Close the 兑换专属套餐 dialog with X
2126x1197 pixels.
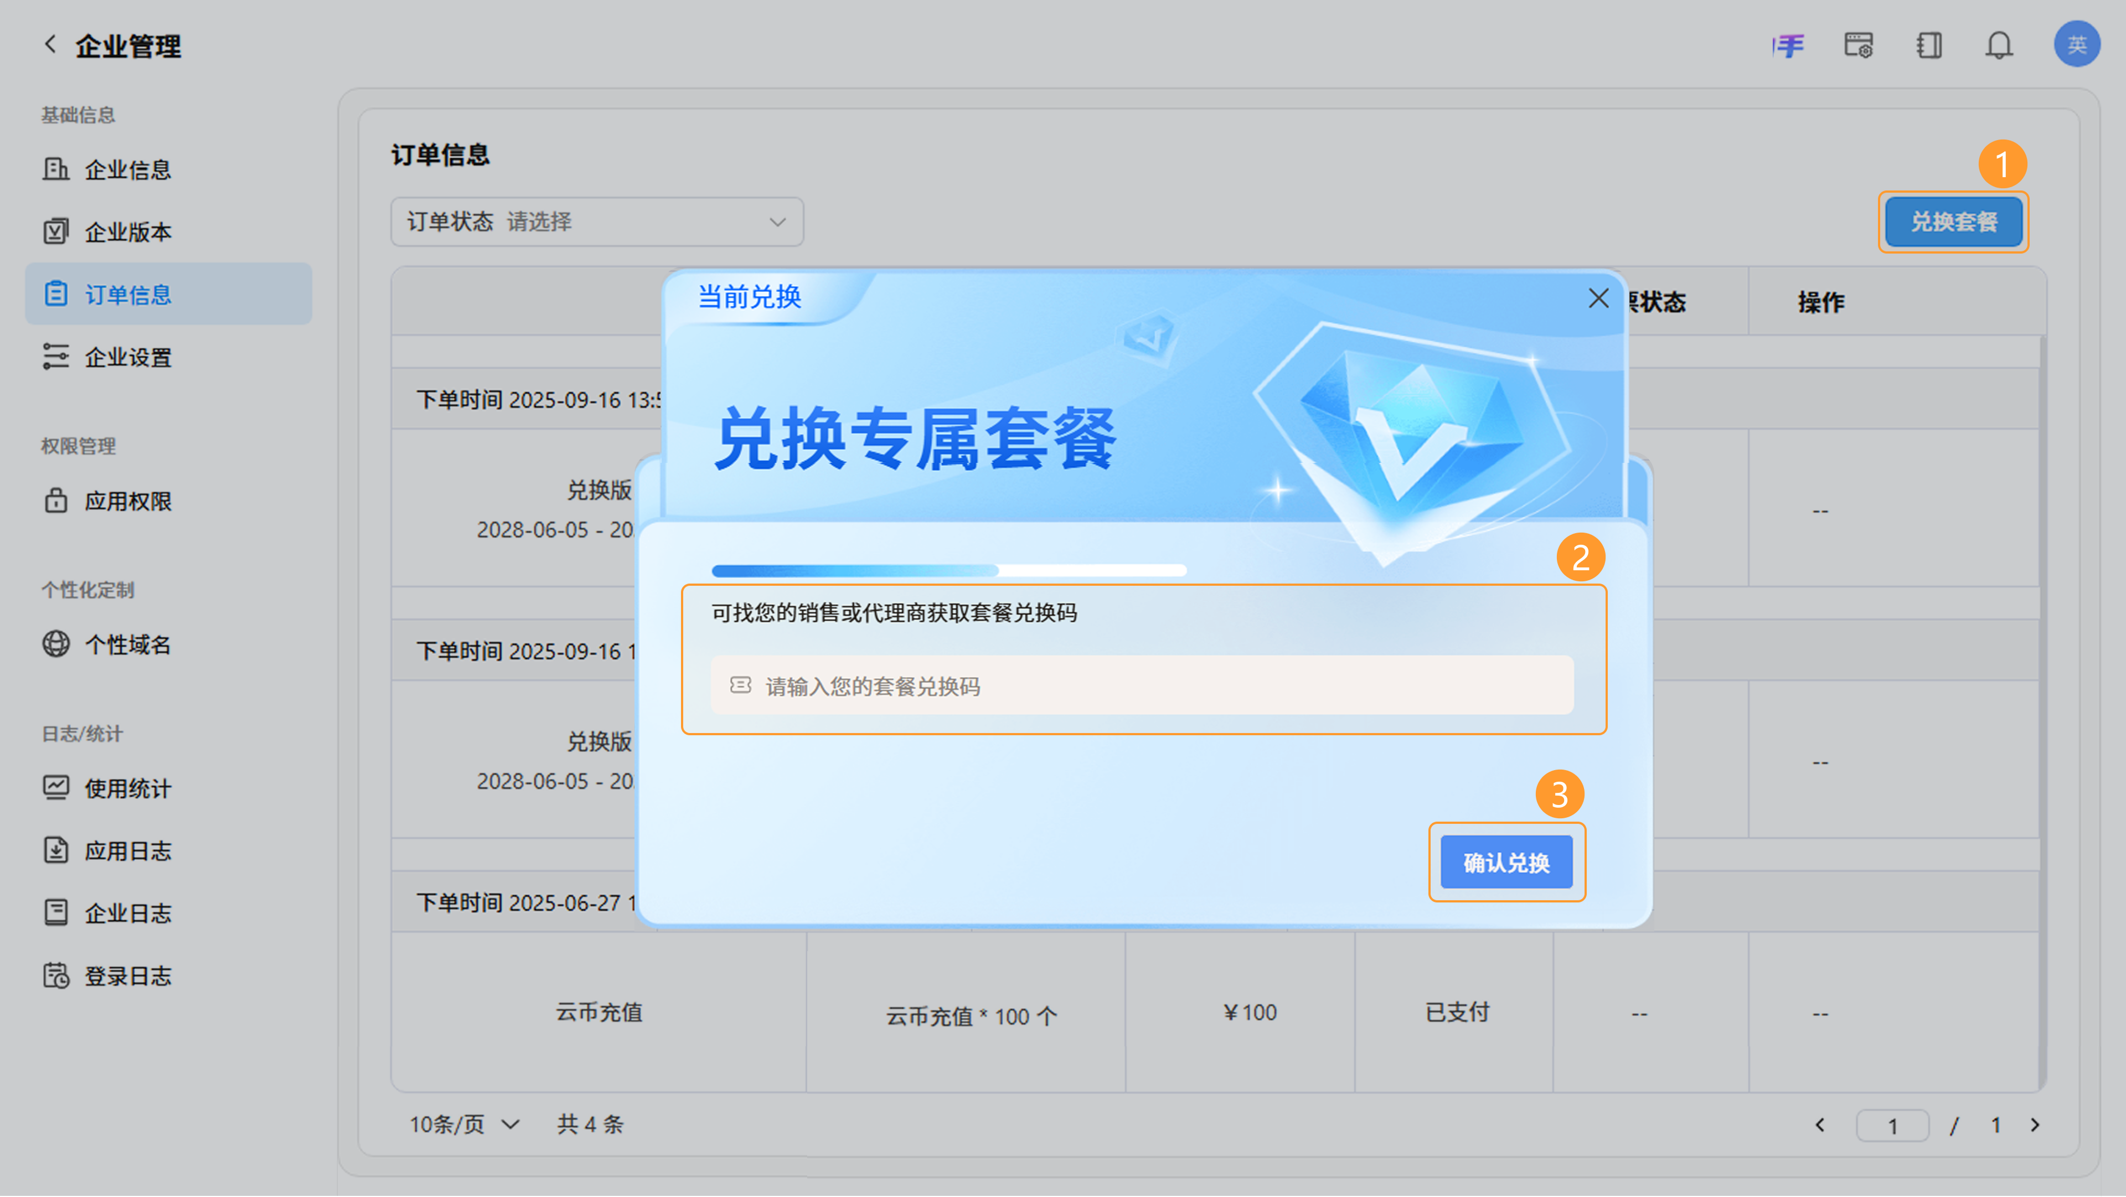click(1598, 298)
